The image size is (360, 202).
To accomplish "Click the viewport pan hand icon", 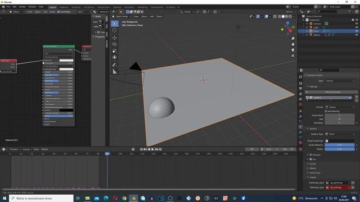I will click(x=292, y=44).
